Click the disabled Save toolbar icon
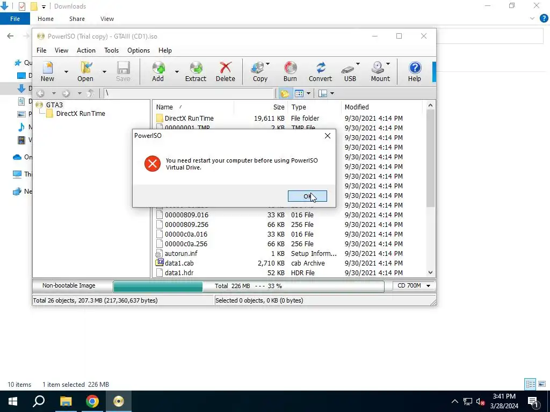Viewport: 550px width, 412px height. click(x=123, y=71)
